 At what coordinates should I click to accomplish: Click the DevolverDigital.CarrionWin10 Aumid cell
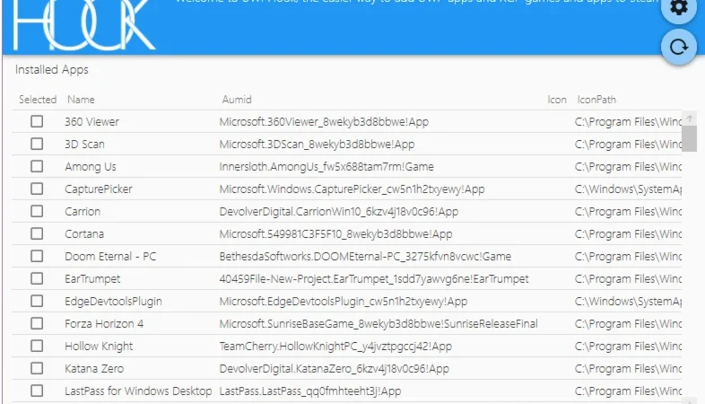pyautogui.click(x=339, y=212)
